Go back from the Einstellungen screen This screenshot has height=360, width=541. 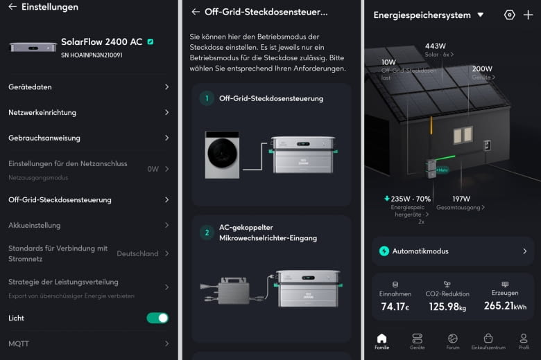pyautogui.click(x=12, y=7)
